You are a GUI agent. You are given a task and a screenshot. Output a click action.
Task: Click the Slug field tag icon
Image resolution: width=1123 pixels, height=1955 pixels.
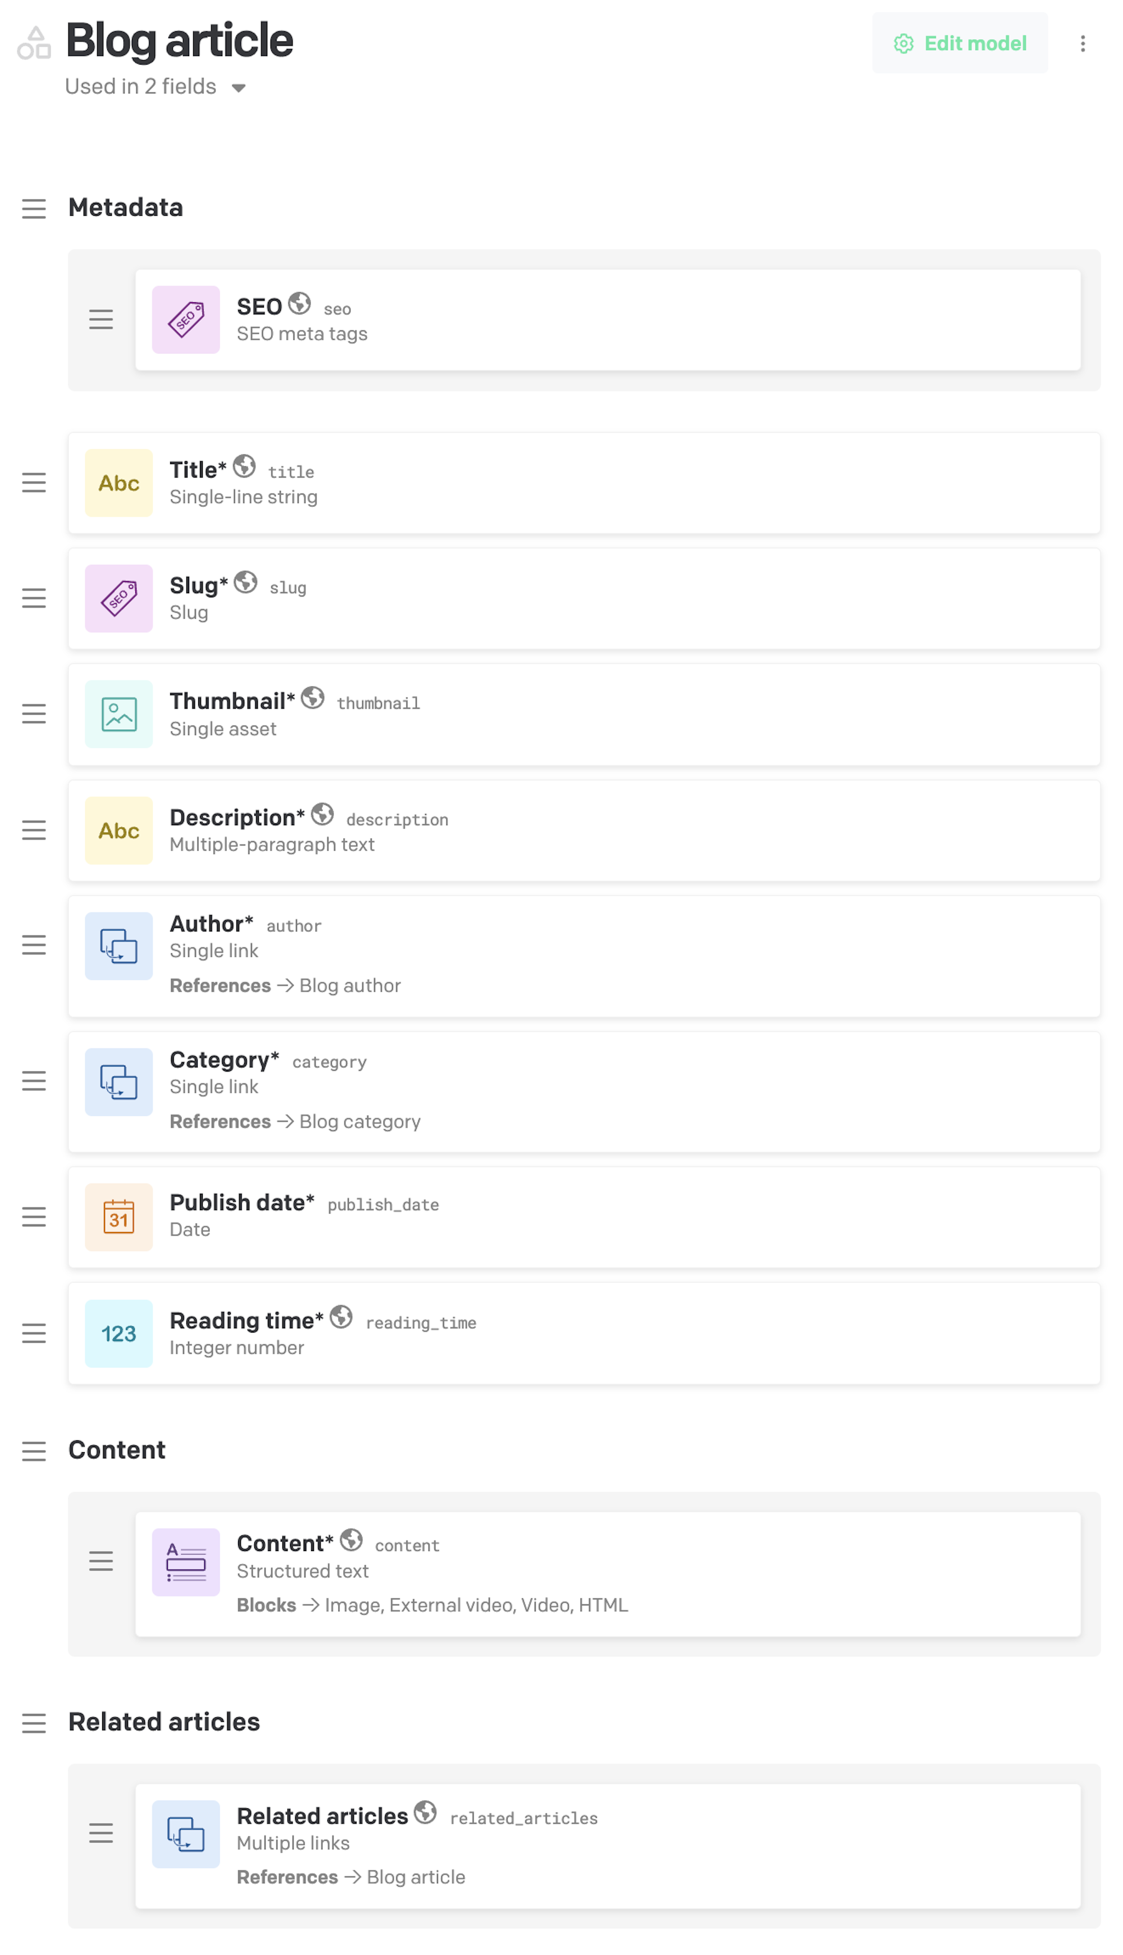119,599
